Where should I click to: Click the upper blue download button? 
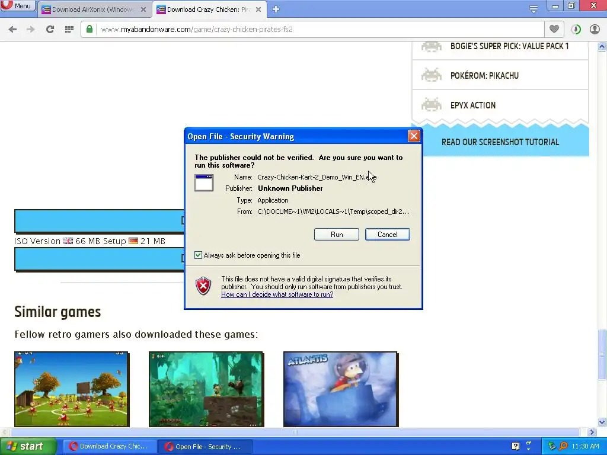tap(100, 220)
